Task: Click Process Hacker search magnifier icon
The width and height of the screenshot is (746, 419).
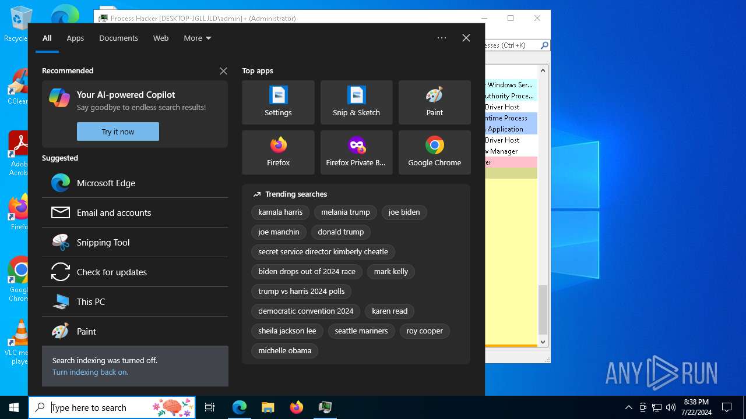Action: pyautogui.click(x=544, y=45)
